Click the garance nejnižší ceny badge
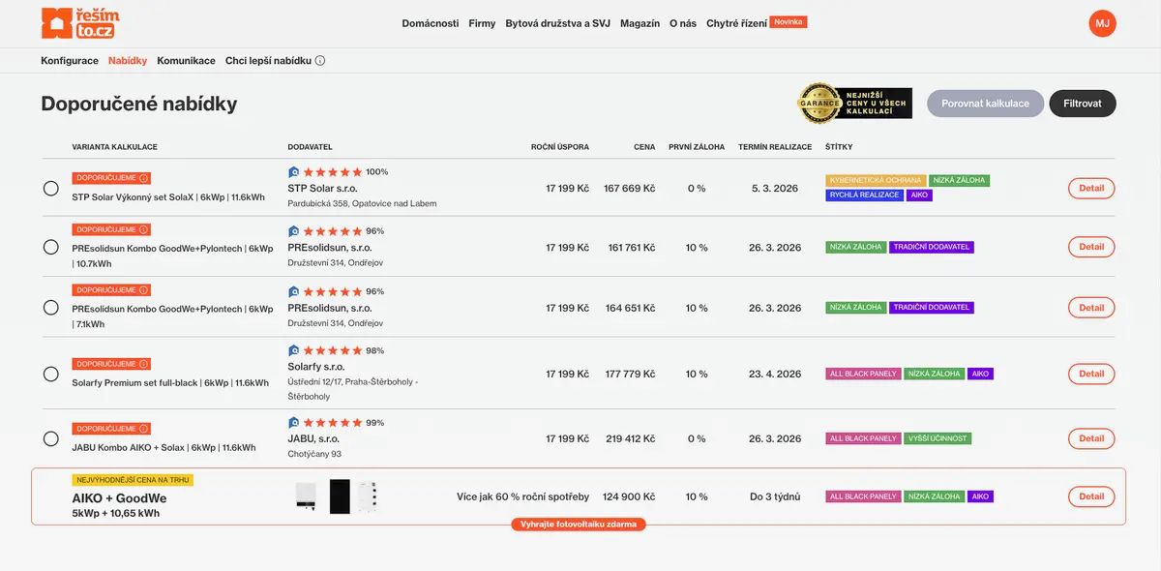This screenshot has width=1161, height=571. (854, 104)
